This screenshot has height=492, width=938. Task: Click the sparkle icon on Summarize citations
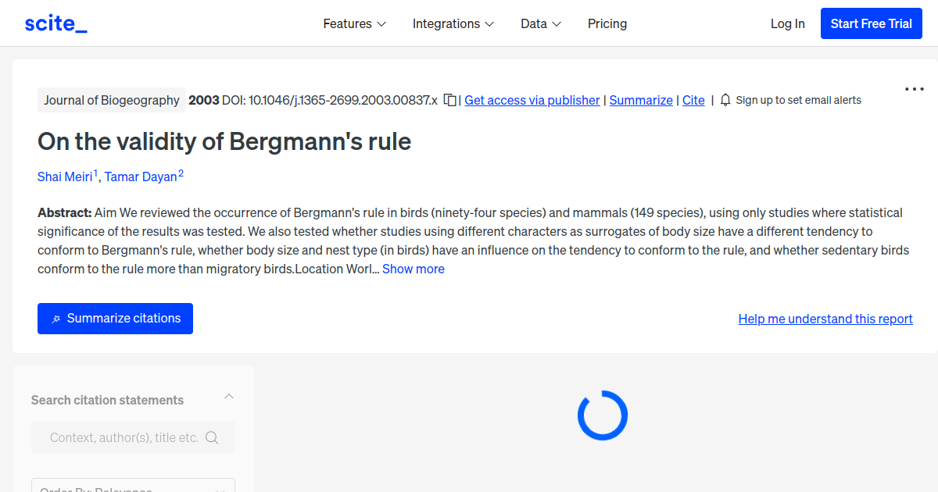click(x=55, y=318)
